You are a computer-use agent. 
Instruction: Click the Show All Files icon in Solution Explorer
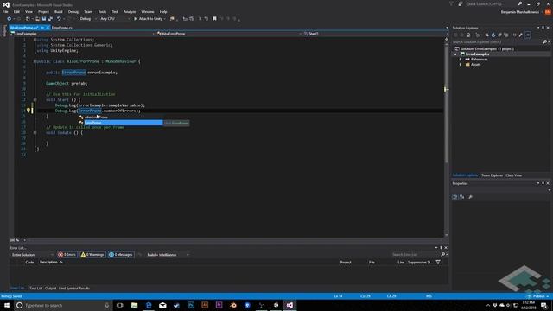pos(506,35)
